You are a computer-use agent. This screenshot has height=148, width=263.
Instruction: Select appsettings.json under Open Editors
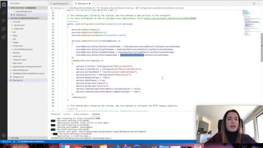tap(24, 12)
